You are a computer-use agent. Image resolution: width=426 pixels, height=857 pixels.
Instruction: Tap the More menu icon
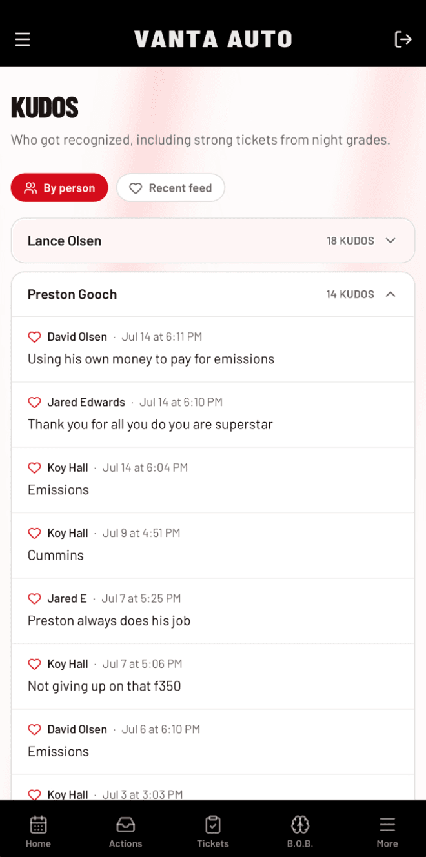(x=387, y=824)
